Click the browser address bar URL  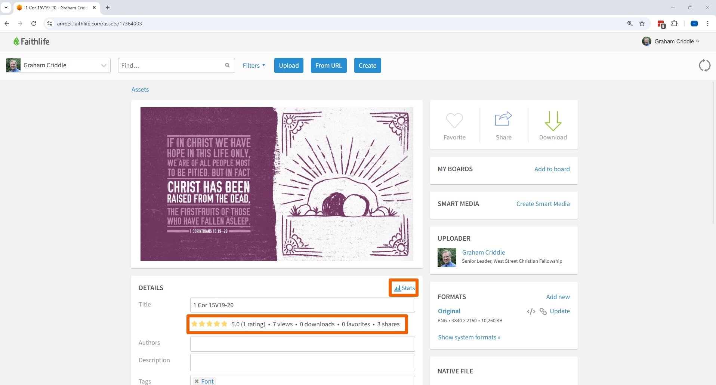pyautogui.click(x=99, y=24)
